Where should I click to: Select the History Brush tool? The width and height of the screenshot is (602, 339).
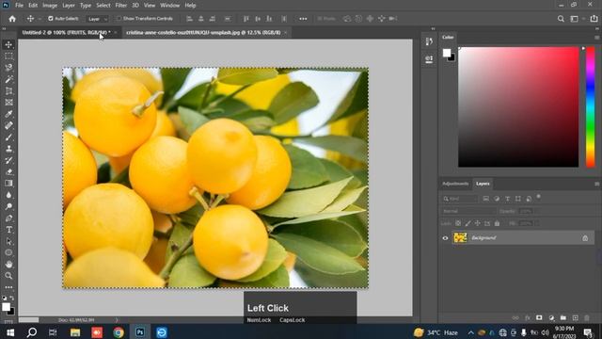pos(8,160)
